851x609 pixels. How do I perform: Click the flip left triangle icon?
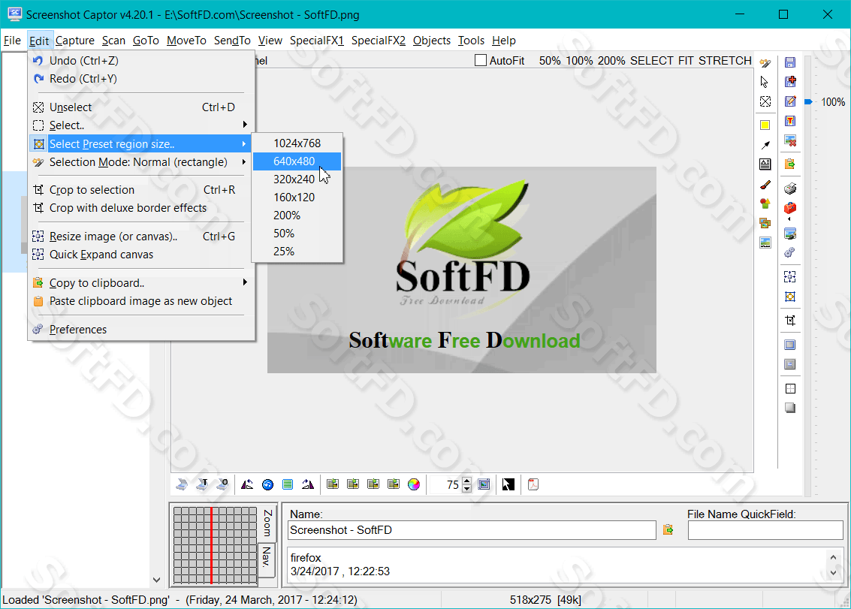coord(247,484)
